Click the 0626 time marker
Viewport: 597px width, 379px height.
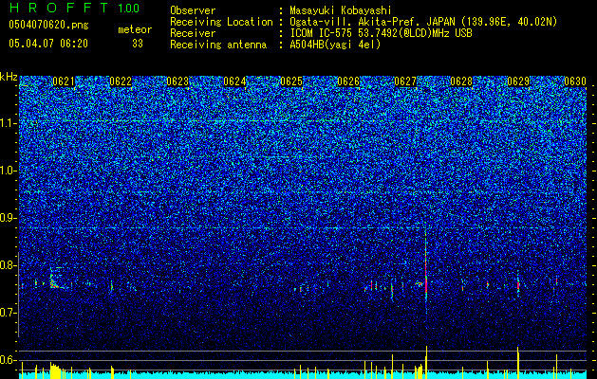[348, 81]
